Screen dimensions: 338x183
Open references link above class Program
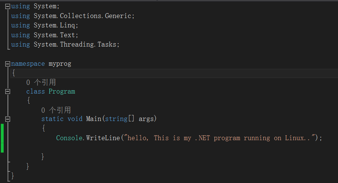pos(41,82)
